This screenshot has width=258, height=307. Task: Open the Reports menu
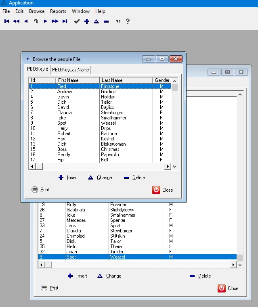pyautogui.click(x=58, y=11)
